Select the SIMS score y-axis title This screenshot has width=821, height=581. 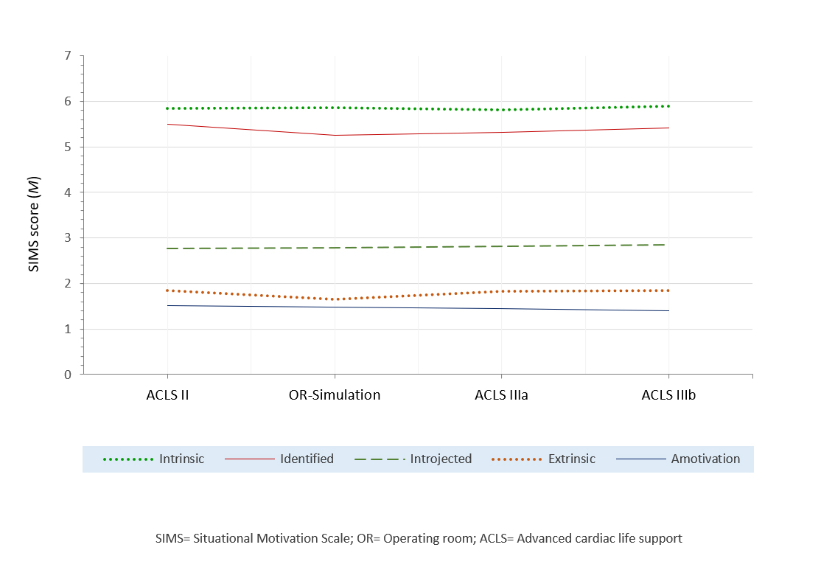click(x=34, y=215)
